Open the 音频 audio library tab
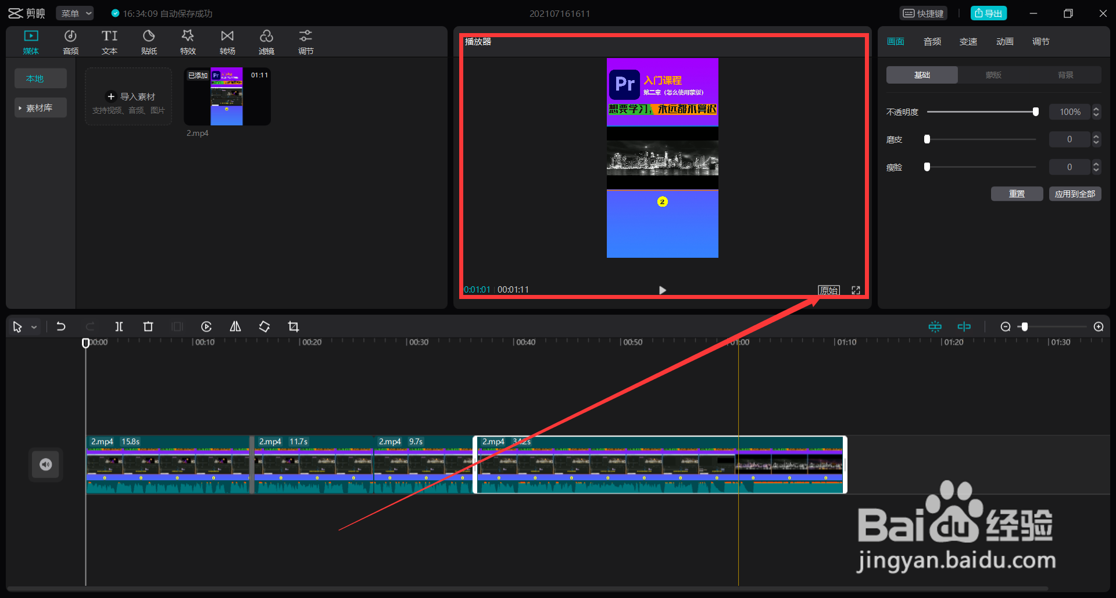The width and height of the screenshot is (1116, 598). tap(70, 42)
